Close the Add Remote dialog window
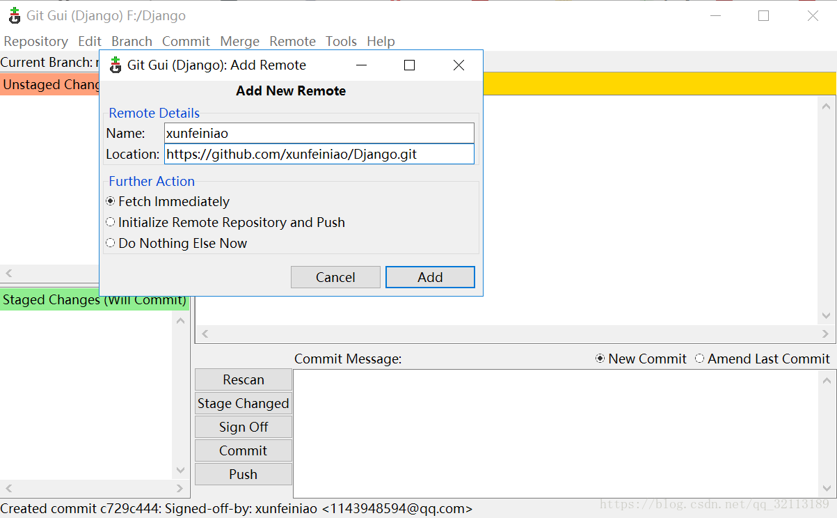Screen dimensions: 837x518 (459, 65)
